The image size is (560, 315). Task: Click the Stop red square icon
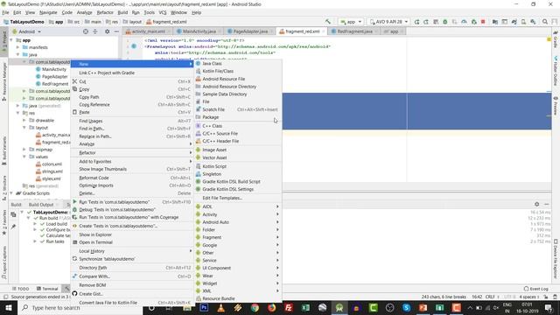coord(483,22)
